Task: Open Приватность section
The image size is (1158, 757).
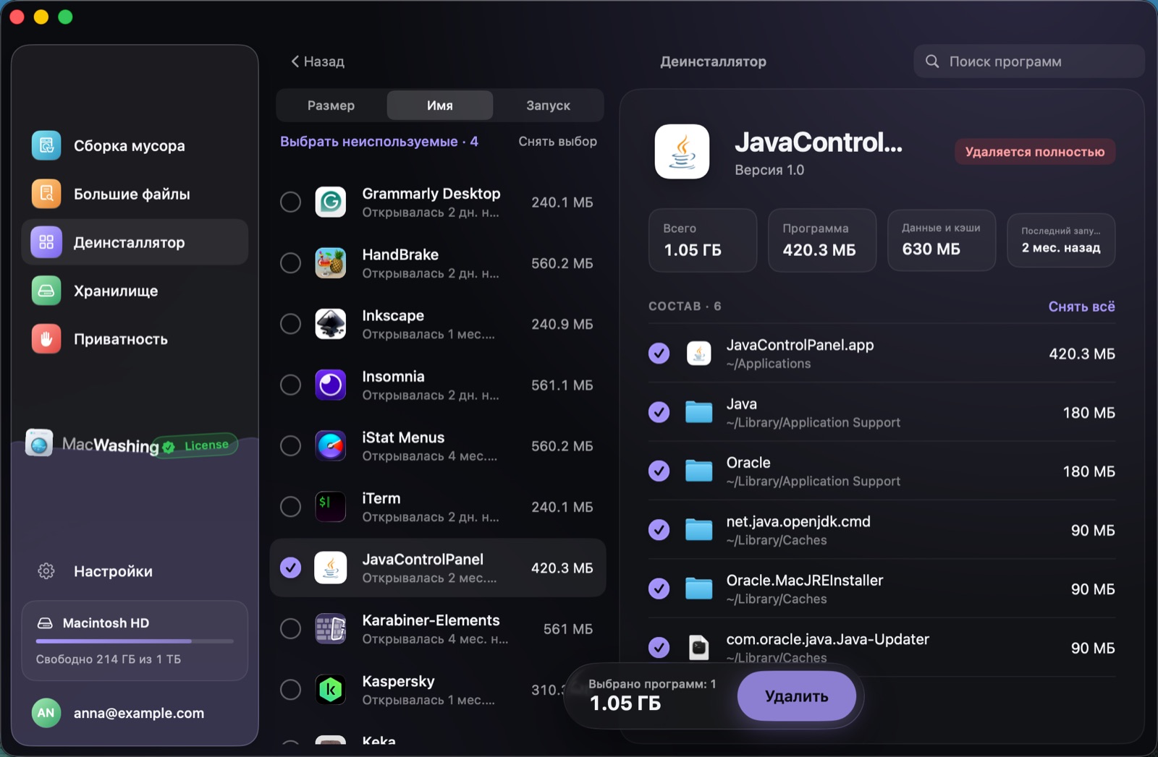Action: [x=135, y=339]
